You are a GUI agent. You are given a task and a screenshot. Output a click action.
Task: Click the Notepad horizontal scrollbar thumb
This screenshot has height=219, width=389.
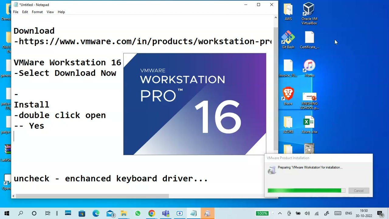click(92, 196)
